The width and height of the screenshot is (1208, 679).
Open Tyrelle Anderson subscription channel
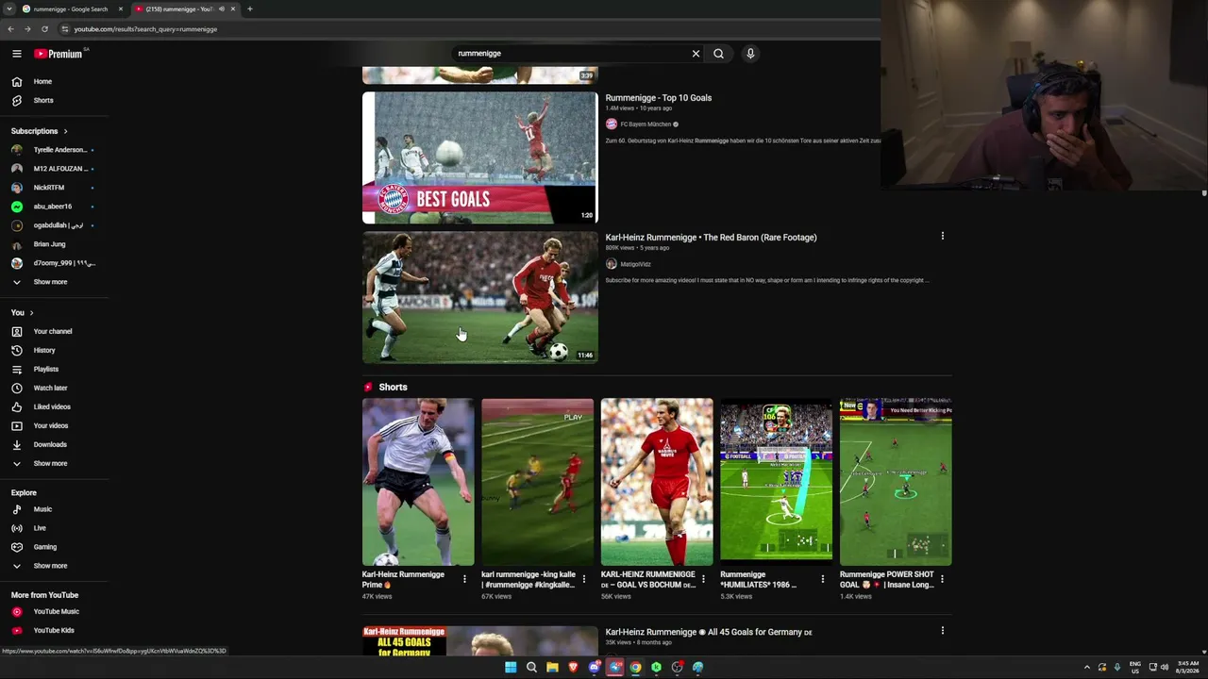55,150
